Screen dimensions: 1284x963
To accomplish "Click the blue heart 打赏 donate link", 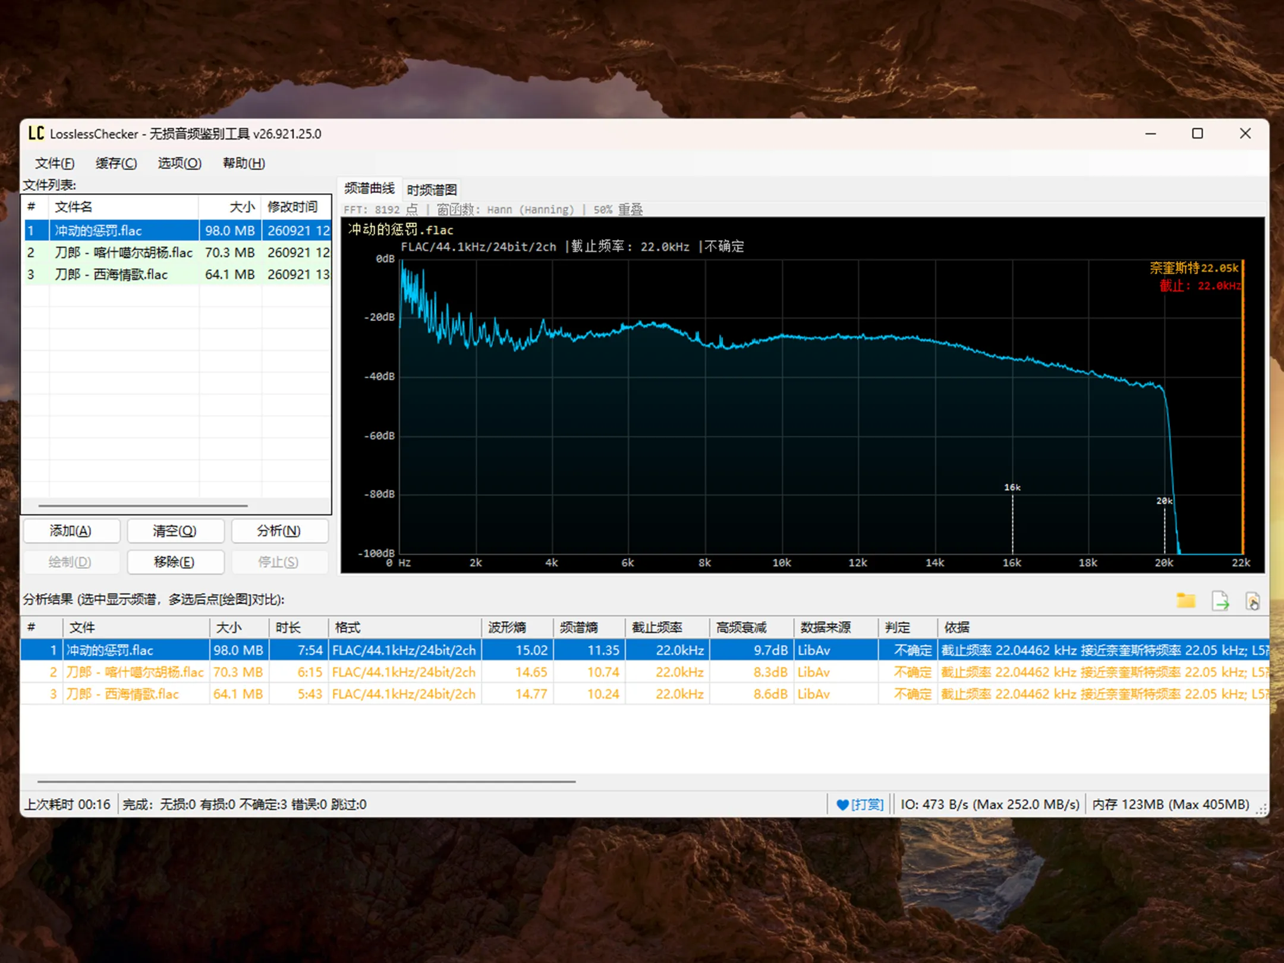I will (x=860, y=804).
